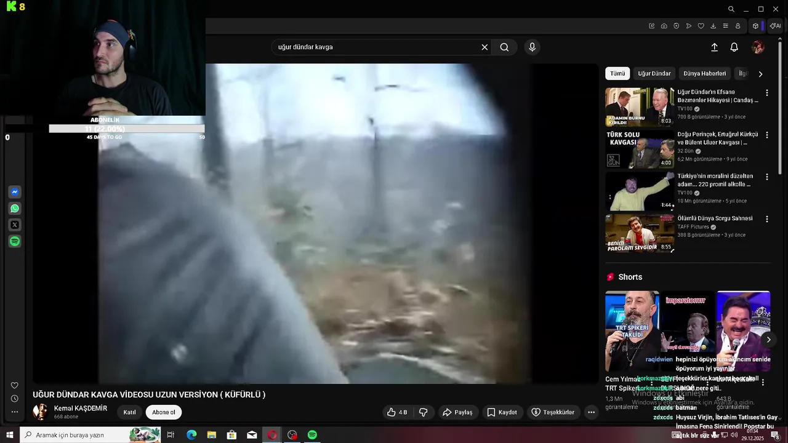
Task: Open history clock in Opera sidebar
Action: click(15, 399)
